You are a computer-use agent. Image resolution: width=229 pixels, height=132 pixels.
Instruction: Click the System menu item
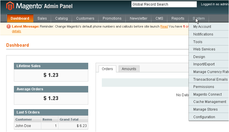[x=199, y=18]
